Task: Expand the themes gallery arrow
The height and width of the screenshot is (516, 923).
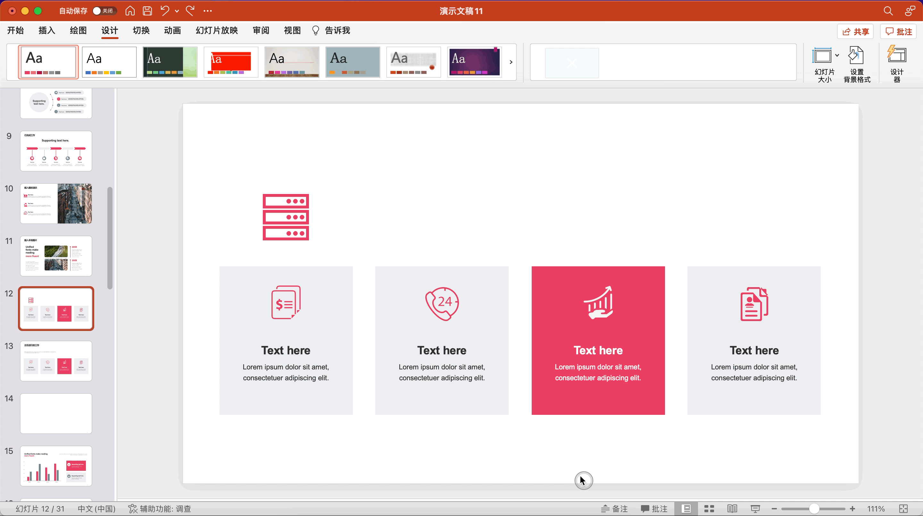Action: (511, 62)
